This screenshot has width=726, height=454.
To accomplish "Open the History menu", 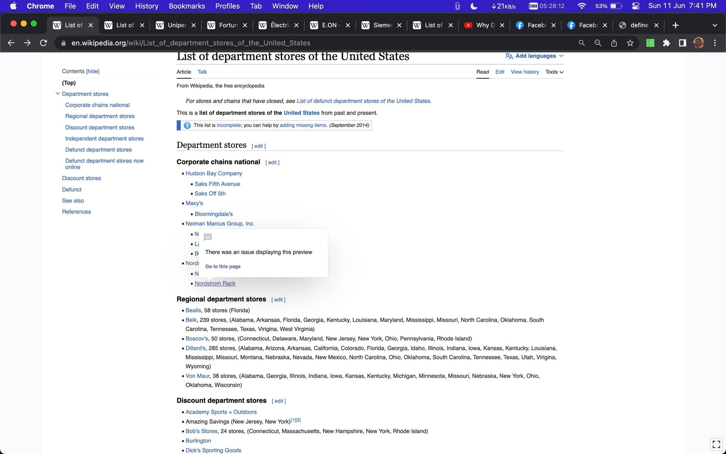I will [146, 6].
